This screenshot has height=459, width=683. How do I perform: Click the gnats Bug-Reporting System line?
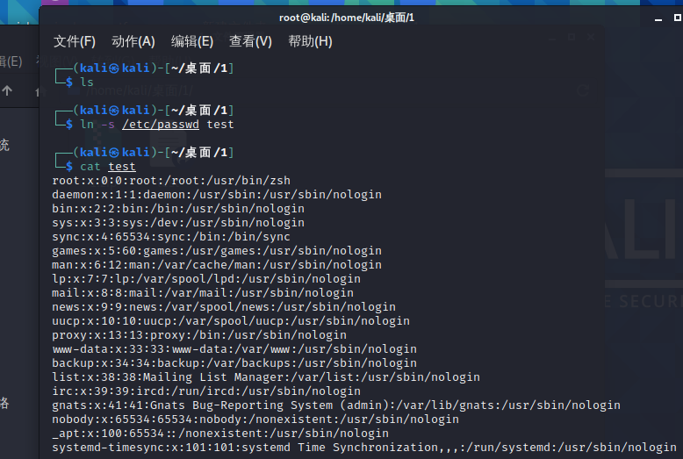coord(336,405)
